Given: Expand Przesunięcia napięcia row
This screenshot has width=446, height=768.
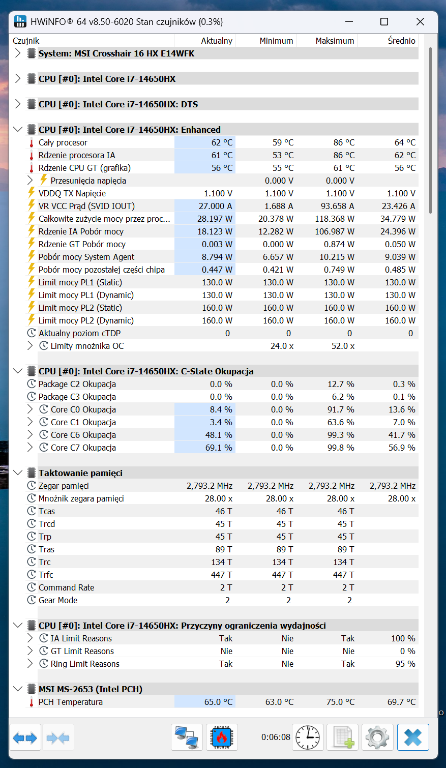Looking at the screenshot, I should pos(30,180).
